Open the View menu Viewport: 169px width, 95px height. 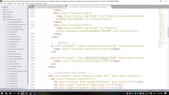[19, 4]
